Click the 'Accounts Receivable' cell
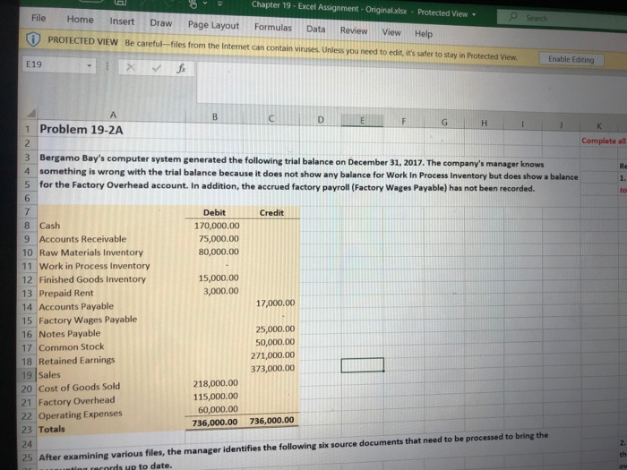Image resolution: width=627 pixels, height=470 pixels. 82,239
